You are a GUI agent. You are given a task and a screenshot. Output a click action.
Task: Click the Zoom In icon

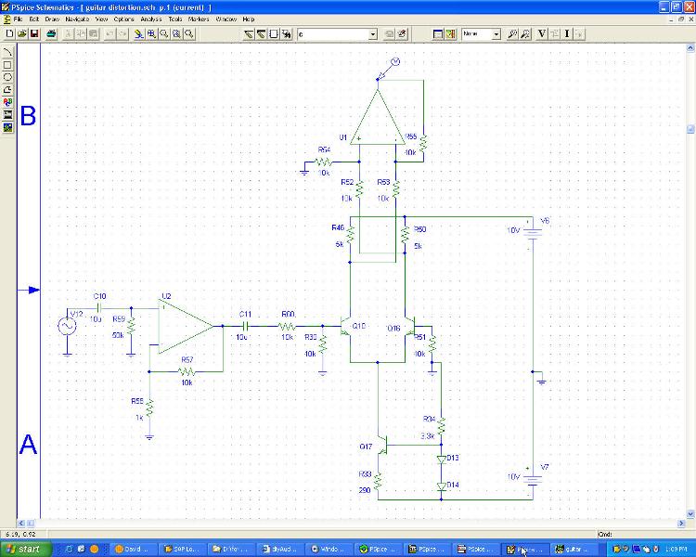pos(152,33)
